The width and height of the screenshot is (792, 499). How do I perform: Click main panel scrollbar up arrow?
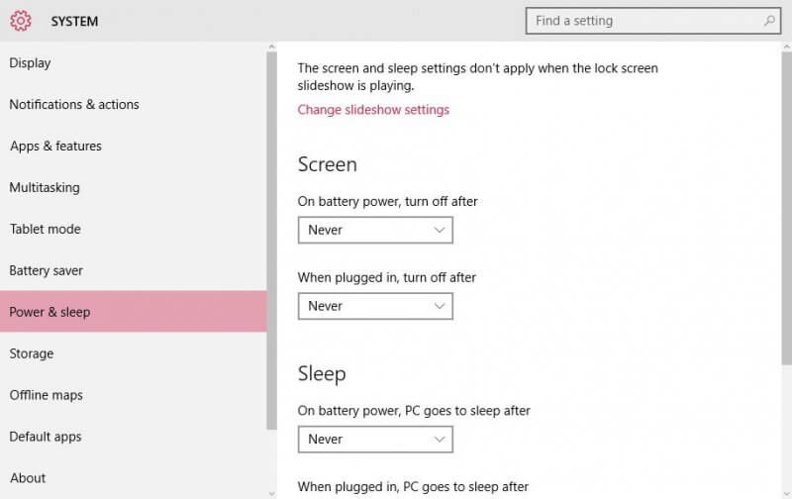[x=786, y=47]
